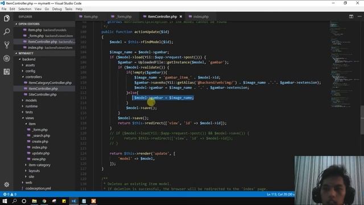Open view.php in item views
The width and height of the screenshot is (364, 205).
tap(39, 159)
